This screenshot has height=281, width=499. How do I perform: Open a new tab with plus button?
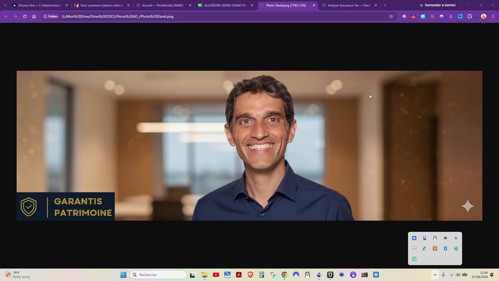(385, 5)
